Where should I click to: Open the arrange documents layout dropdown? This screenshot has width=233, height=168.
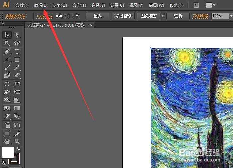point(211,5)
